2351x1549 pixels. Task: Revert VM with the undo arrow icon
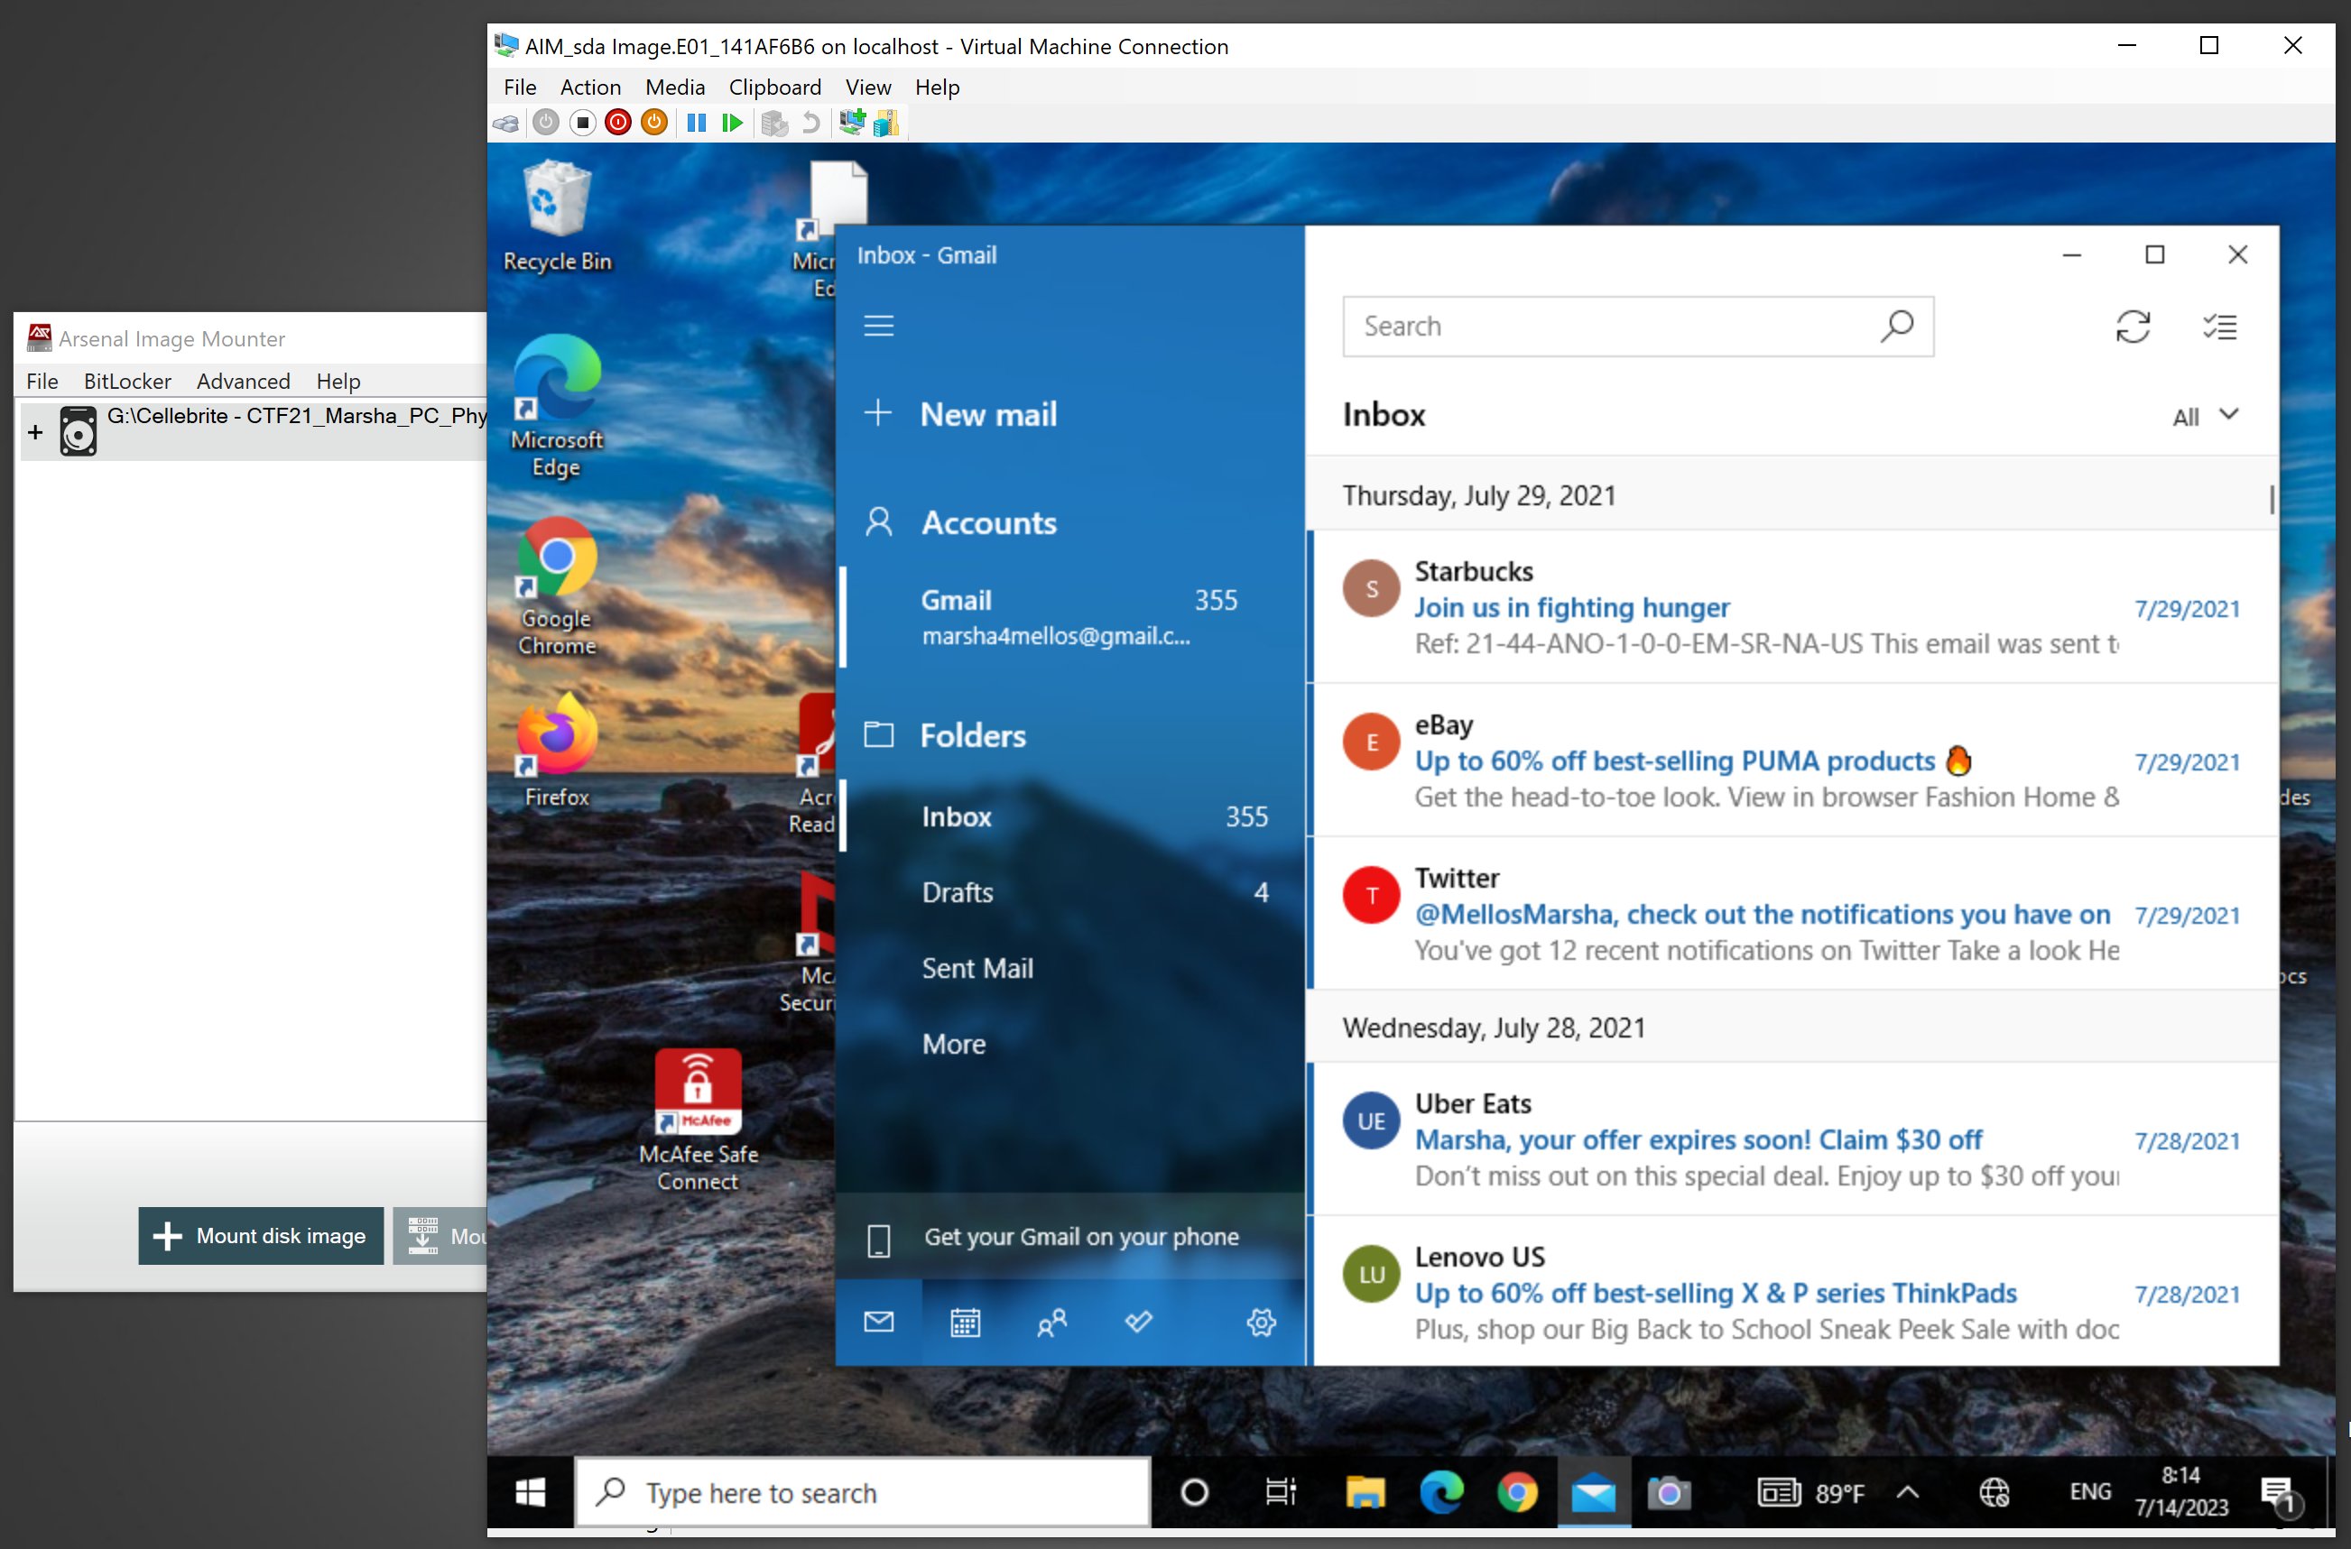pos(810,123)
